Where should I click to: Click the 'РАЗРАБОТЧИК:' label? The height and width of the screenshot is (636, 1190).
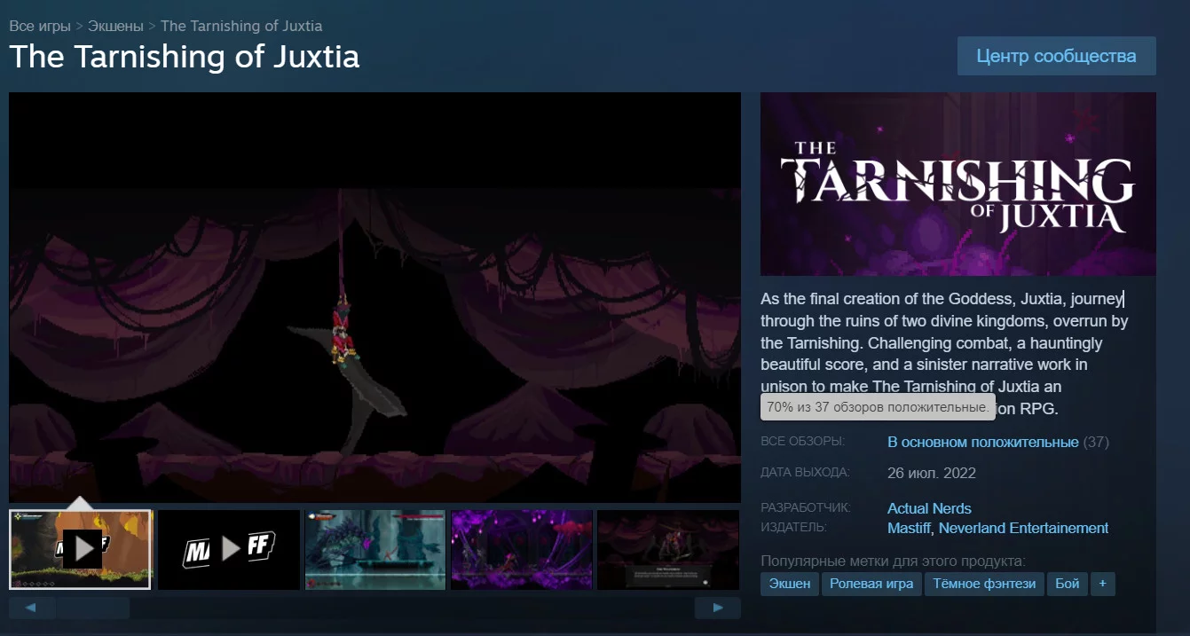pyautogui.click(x=806, y=507)
